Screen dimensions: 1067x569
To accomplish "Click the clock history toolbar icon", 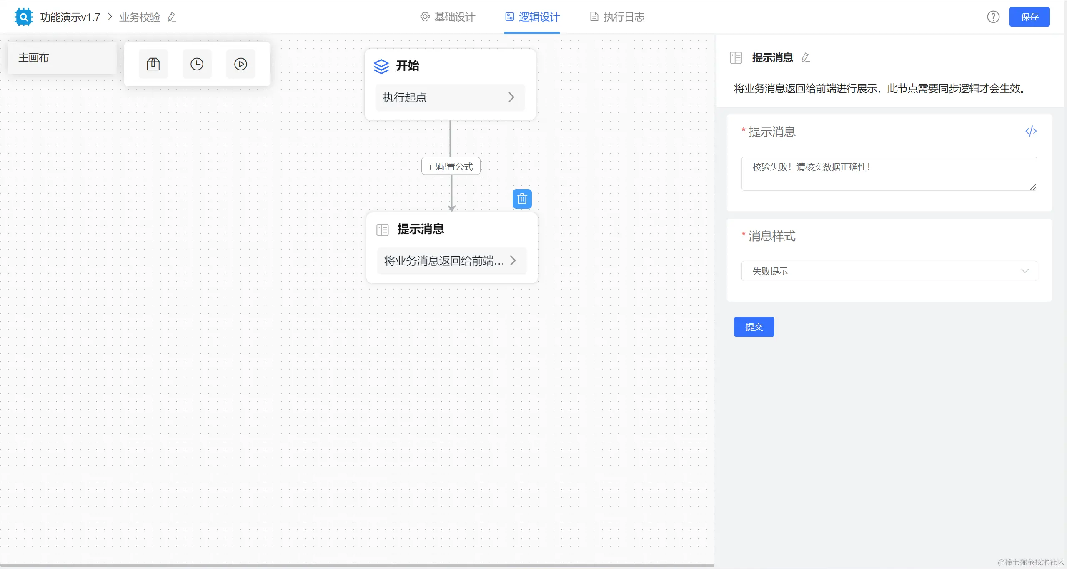I will (197, 64).
